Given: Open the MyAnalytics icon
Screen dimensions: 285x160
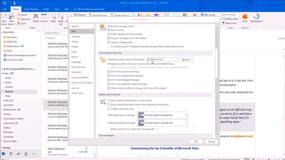Looking at the screenshot, I should point(256,16).
